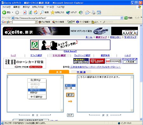Image resolution: width=143 pixels, height=125 pixels.
Task: Open the View (表示) menu
Action: pos(26,7)
